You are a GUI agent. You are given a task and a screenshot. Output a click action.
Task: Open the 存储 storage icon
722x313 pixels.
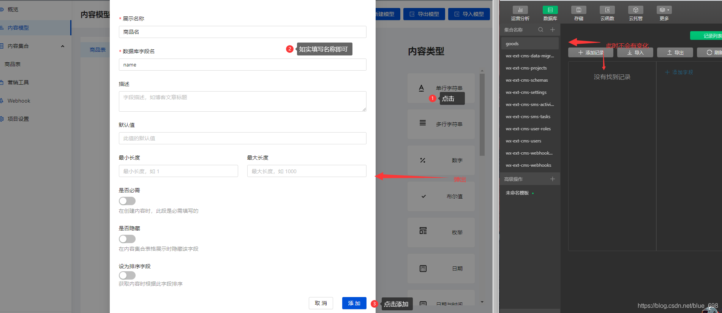click(x=578, y=10)
